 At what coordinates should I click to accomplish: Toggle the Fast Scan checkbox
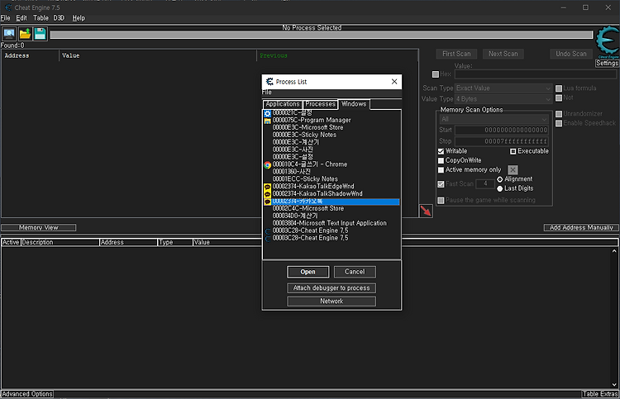441,184
